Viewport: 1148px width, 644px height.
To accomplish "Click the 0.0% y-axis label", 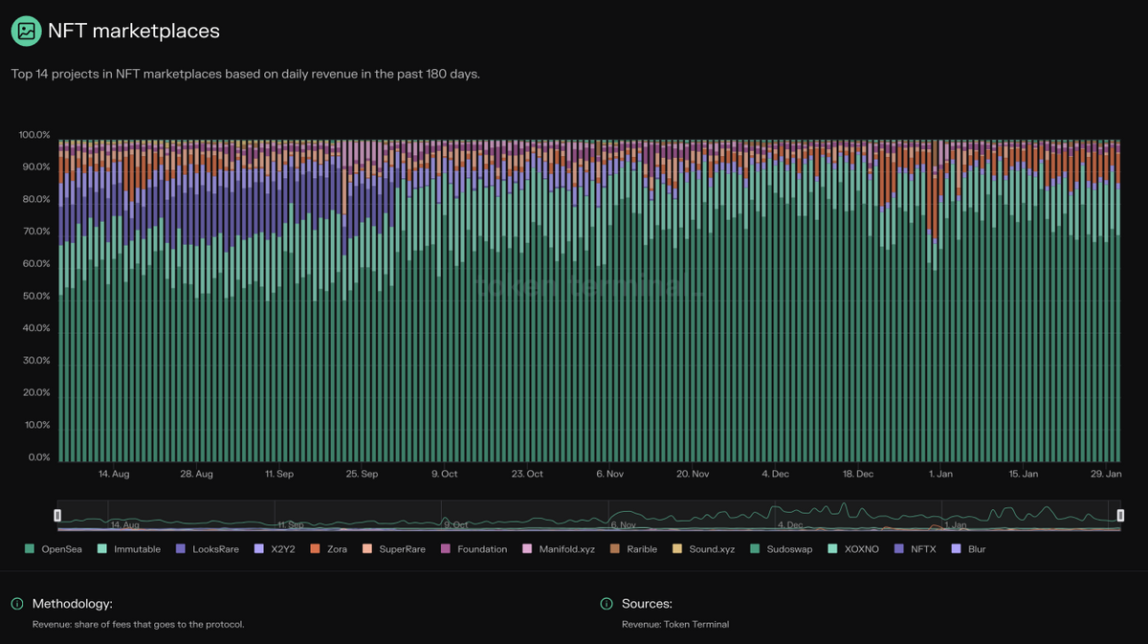I will pos(38,457).
